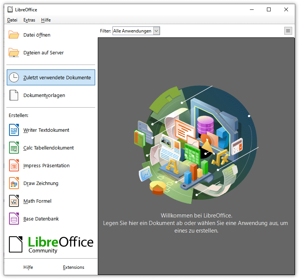Click the Dokumentvorlagen template page icon
Viewport: 299px width, 279px height.
(14, 95)
